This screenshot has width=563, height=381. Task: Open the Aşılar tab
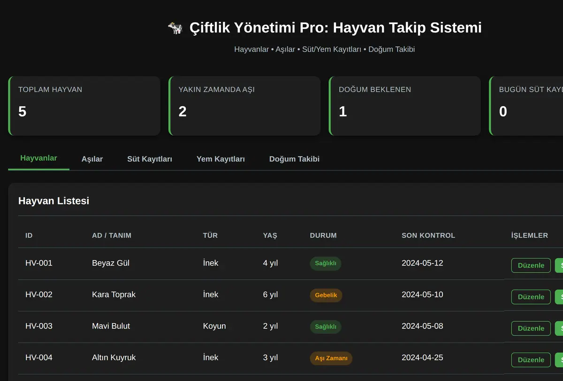pyautogui.click(x=92, y=159)
